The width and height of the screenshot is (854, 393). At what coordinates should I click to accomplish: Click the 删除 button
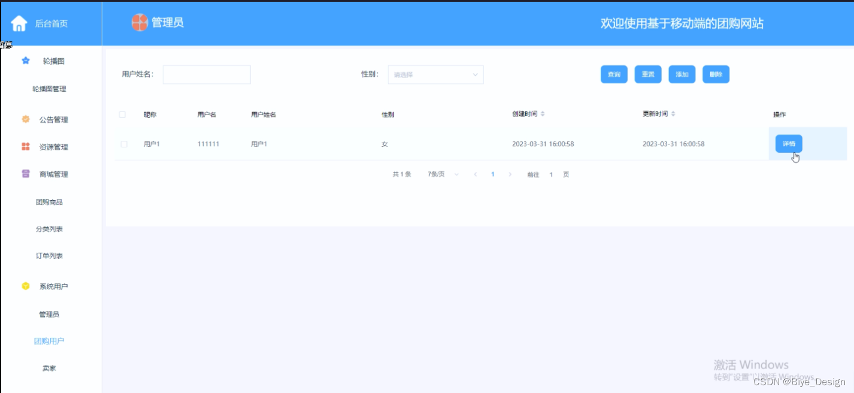click(x=716, y=74)
